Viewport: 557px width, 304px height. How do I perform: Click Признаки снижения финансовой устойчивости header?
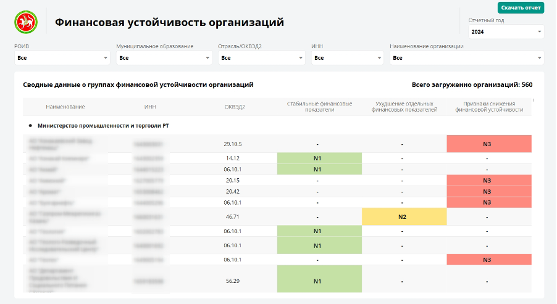[489, 107]
